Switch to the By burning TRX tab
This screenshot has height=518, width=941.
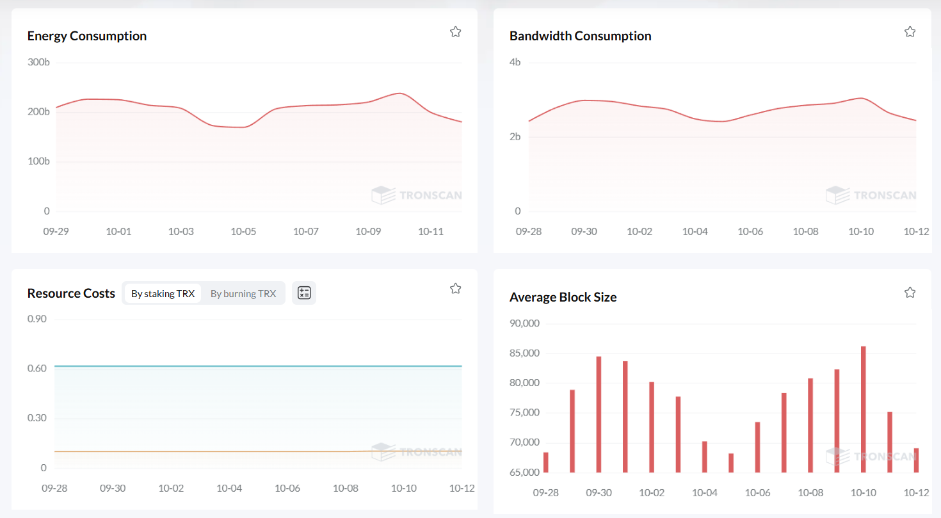[x=243, y=294]
